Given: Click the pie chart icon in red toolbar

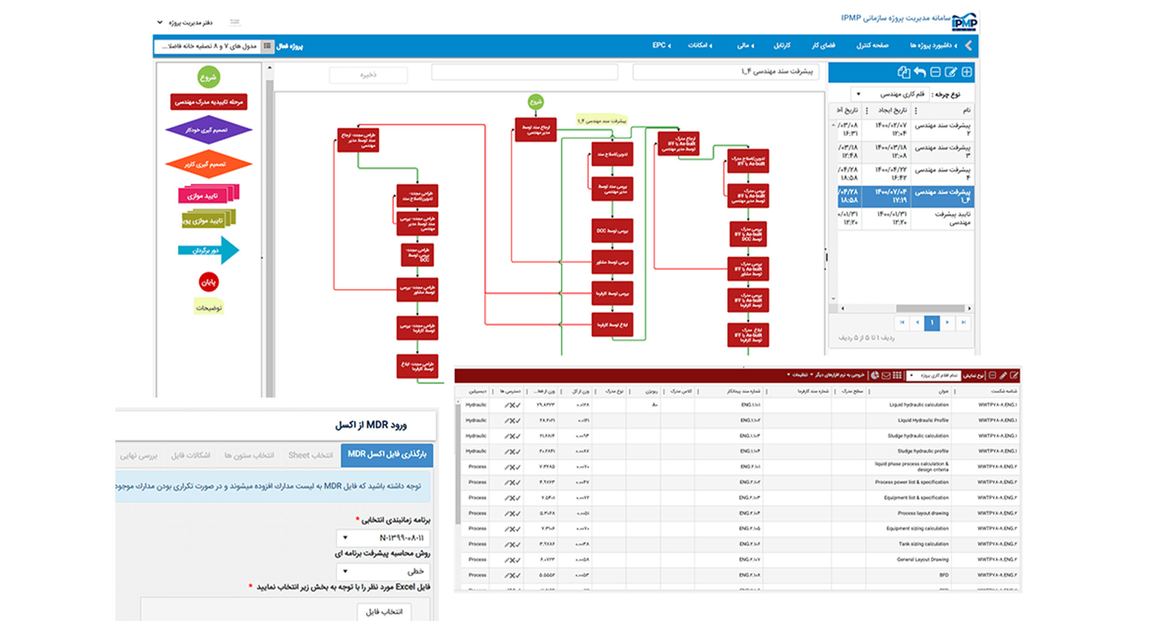Looking at the screenshot, I should pos(875,376).
